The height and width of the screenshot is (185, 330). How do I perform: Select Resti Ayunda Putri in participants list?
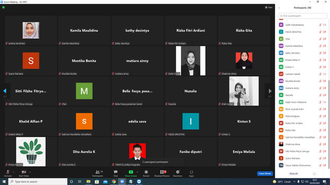(x=303, y=109)
